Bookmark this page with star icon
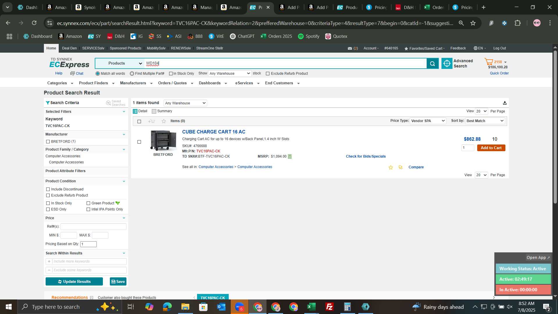This screenshot has height=314, width=558. (473, 23)
